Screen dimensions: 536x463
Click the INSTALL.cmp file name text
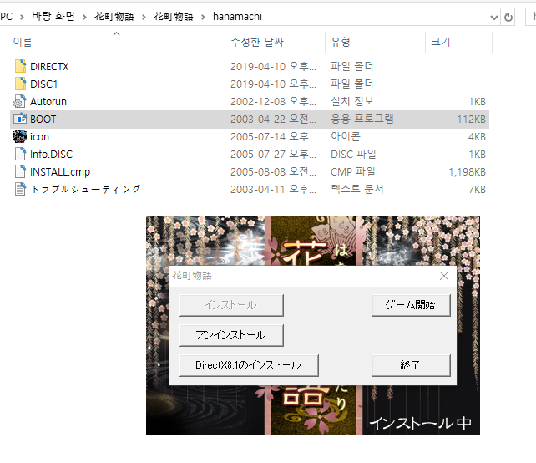click(60, 171)
